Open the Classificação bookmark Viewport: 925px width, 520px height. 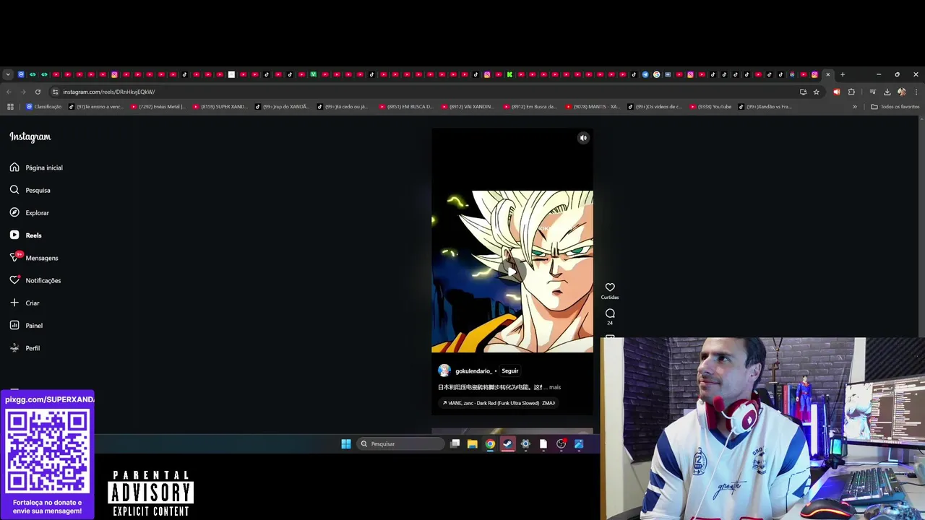[x=43, y=107]
